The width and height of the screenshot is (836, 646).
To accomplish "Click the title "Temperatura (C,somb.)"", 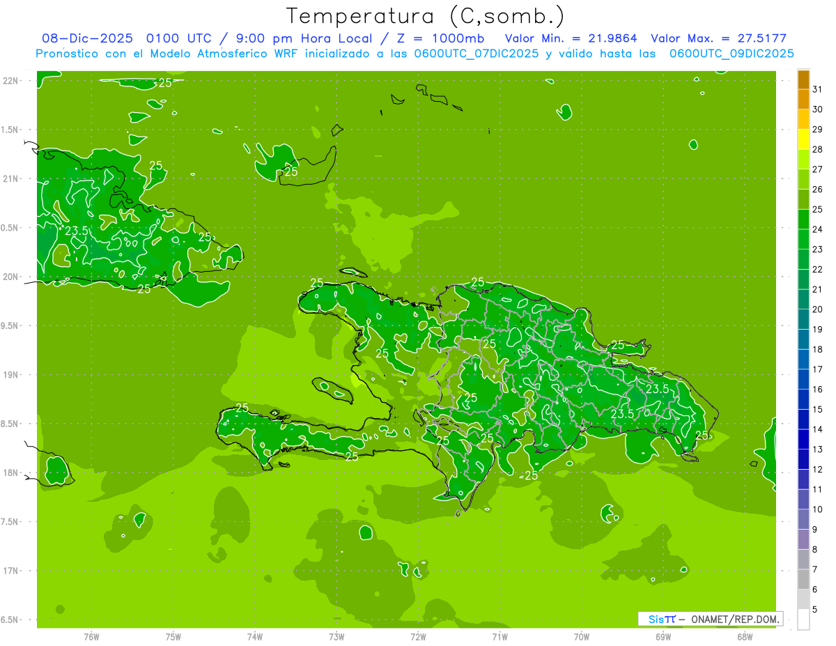I will point(426,16).
